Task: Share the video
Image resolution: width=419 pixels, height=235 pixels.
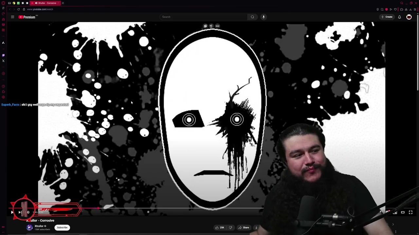Action: click(x=244, y=227)
